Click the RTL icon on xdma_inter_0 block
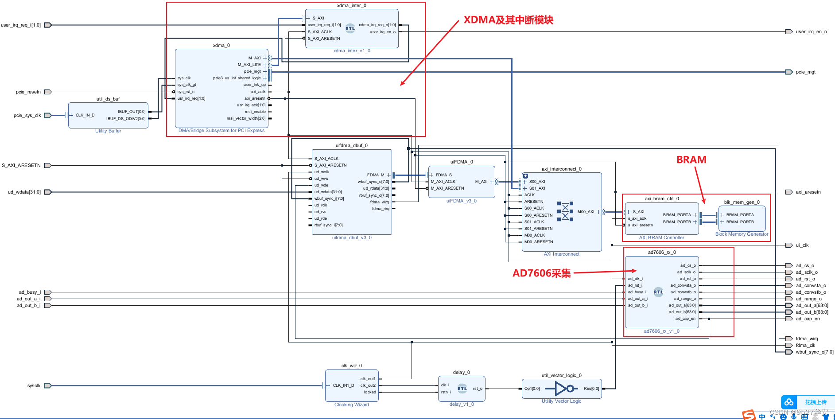The height and width of the screenshot is (420, 835). [350, 28]
